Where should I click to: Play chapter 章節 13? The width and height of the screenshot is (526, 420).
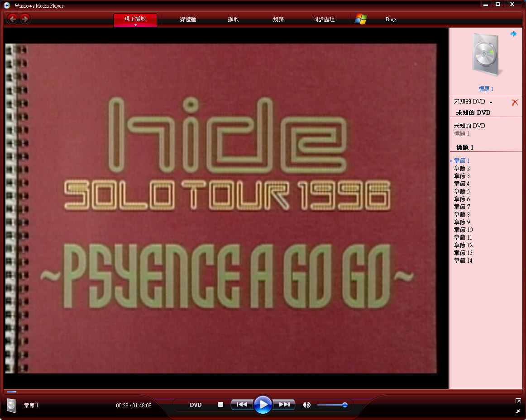pyautogui.click(x=463, y=253)
